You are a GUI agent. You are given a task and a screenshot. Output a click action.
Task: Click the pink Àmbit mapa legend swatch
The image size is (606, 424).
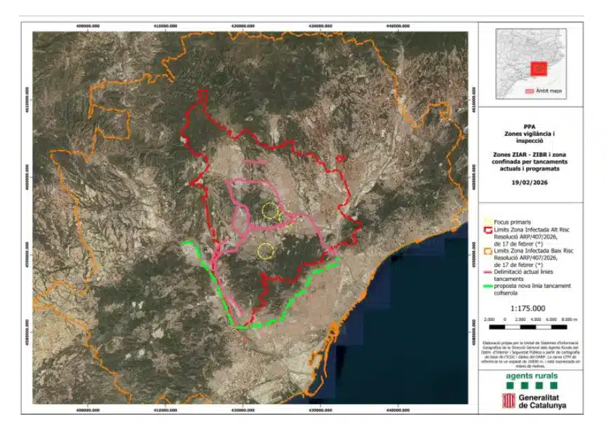click(530, 91)
